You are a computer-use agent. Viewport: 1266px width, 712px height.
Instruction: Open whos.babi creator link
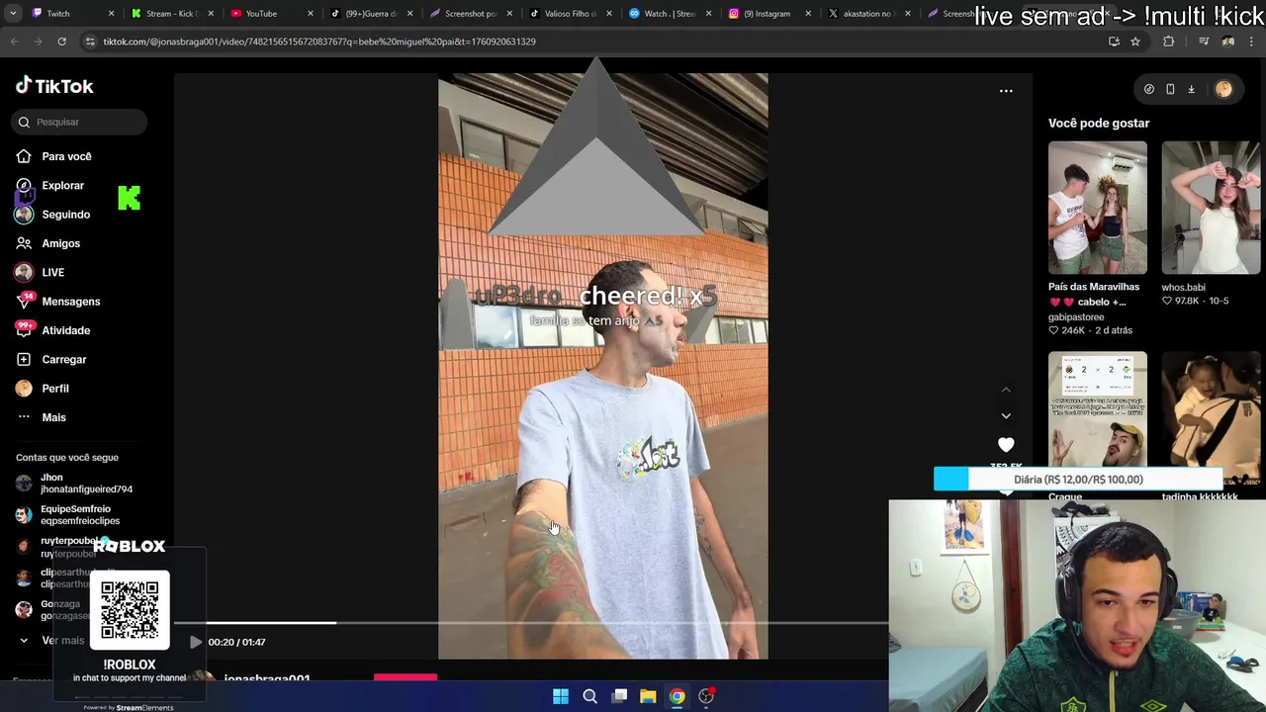click(1183, 288)
